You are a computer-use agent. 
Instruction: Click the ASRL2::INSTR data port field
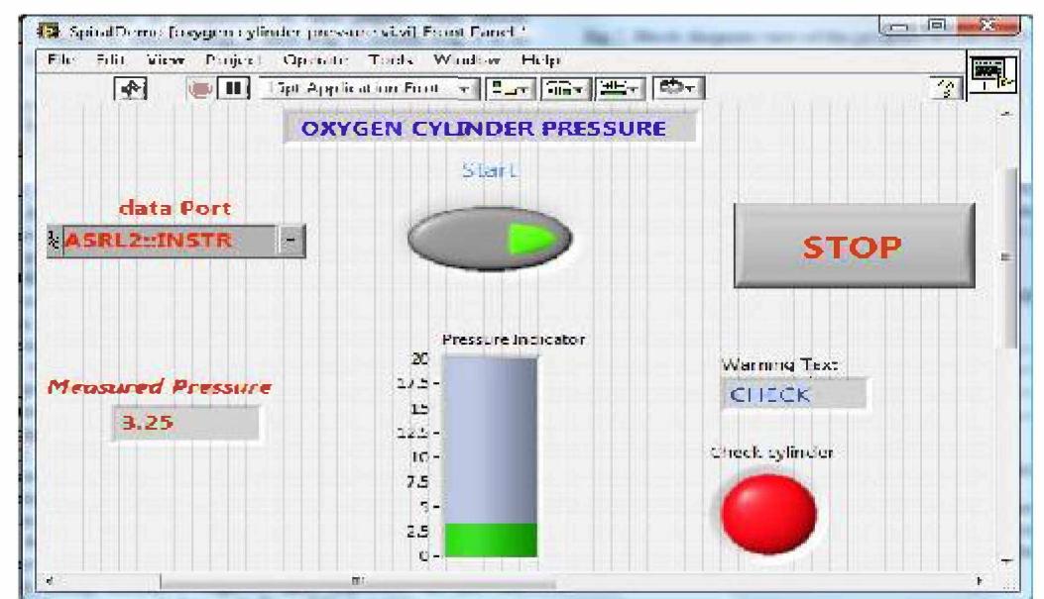(x=169, y=240)
